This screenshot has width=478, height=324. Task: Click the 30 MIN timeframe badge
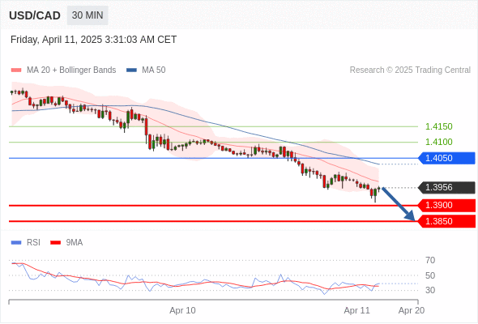[x=87, y=15]
